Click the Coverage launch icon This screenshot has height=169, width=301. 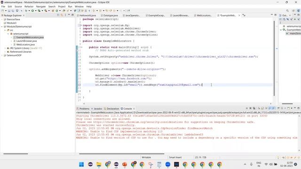pos(39,11)
